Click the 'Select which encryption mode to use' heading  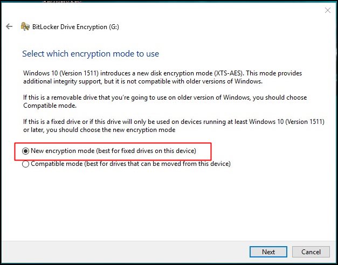pyautogui.click(x=91, y=54)
